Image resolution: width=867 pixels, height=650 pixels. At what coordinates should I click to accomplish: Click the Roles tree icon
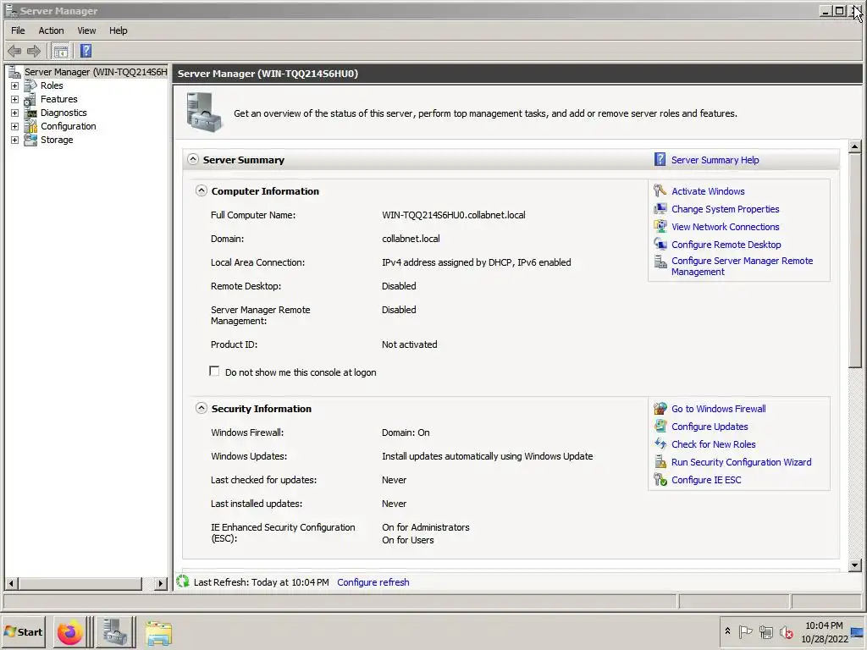31,85
